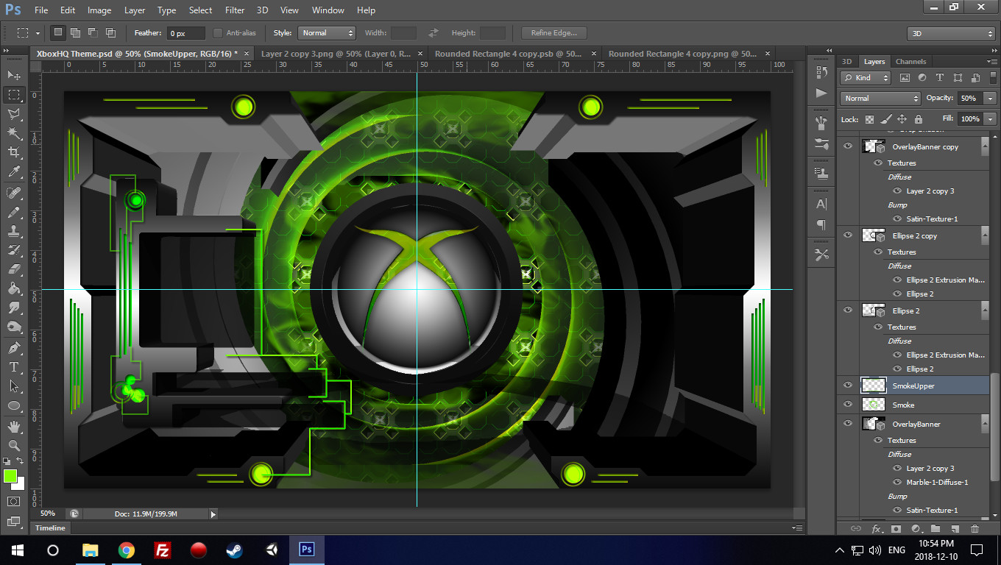This screenshot has width=1001, height=565.
Task: Open the Opacity slider dropdown arrow
Action: pyautogui.click(x=991, y=98)
